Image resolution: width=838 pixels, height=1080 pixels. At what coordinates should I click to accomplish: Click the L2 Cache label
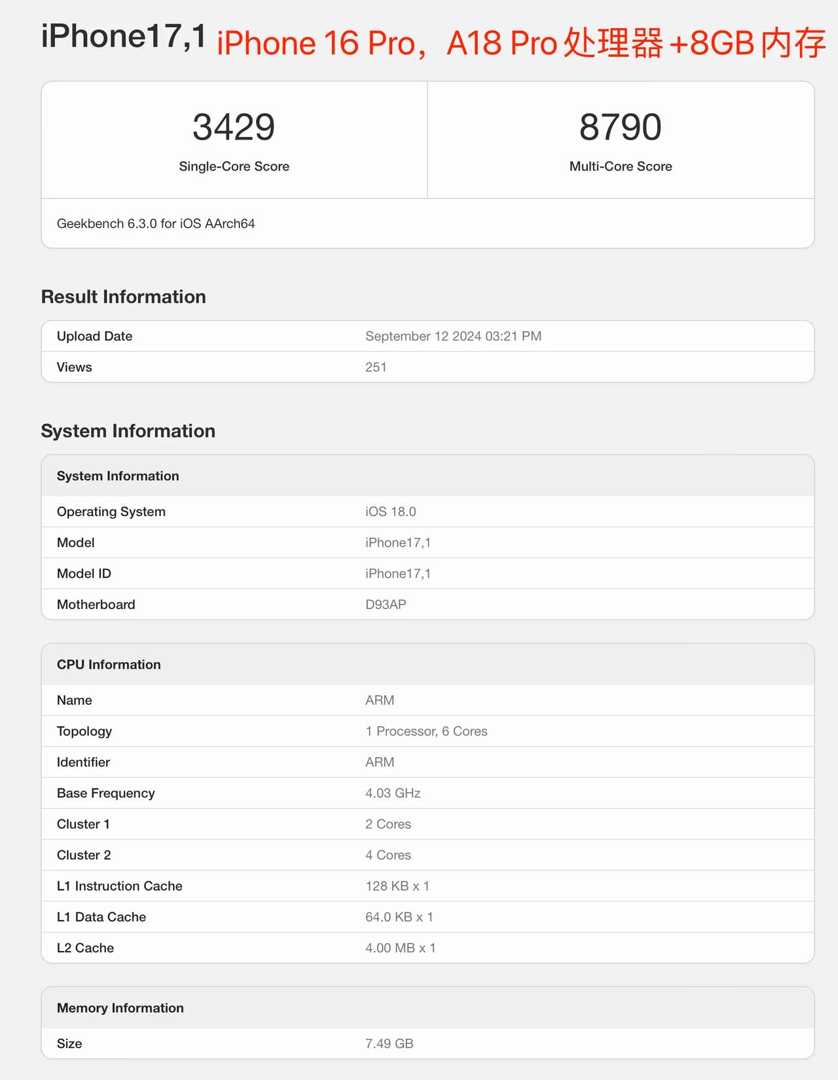85,948
